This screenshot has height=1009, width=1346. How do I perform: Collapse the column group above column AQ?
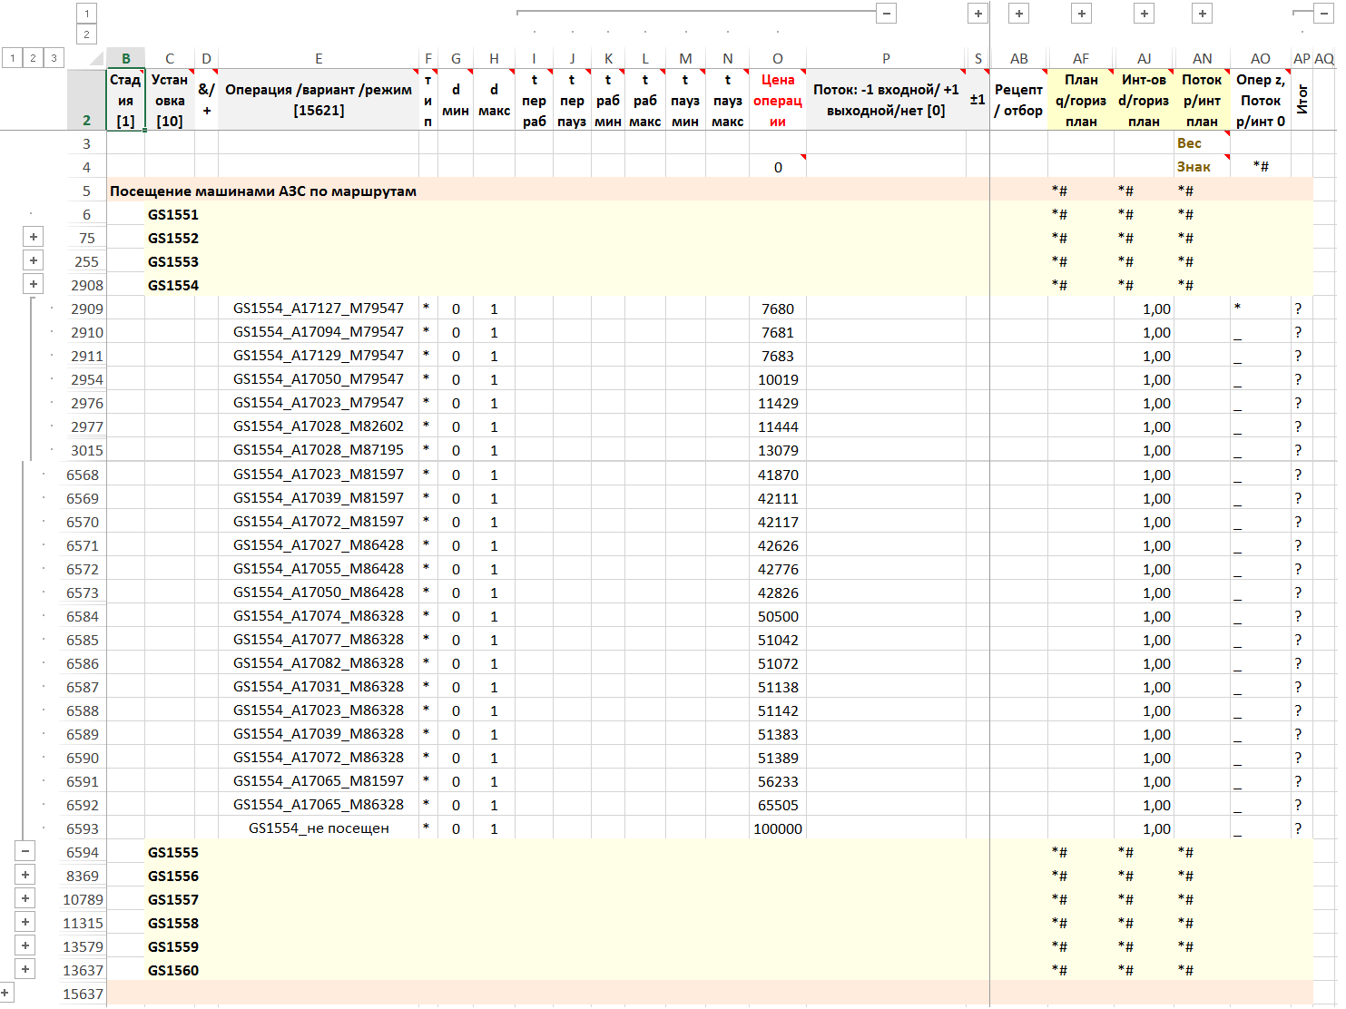1324,14
